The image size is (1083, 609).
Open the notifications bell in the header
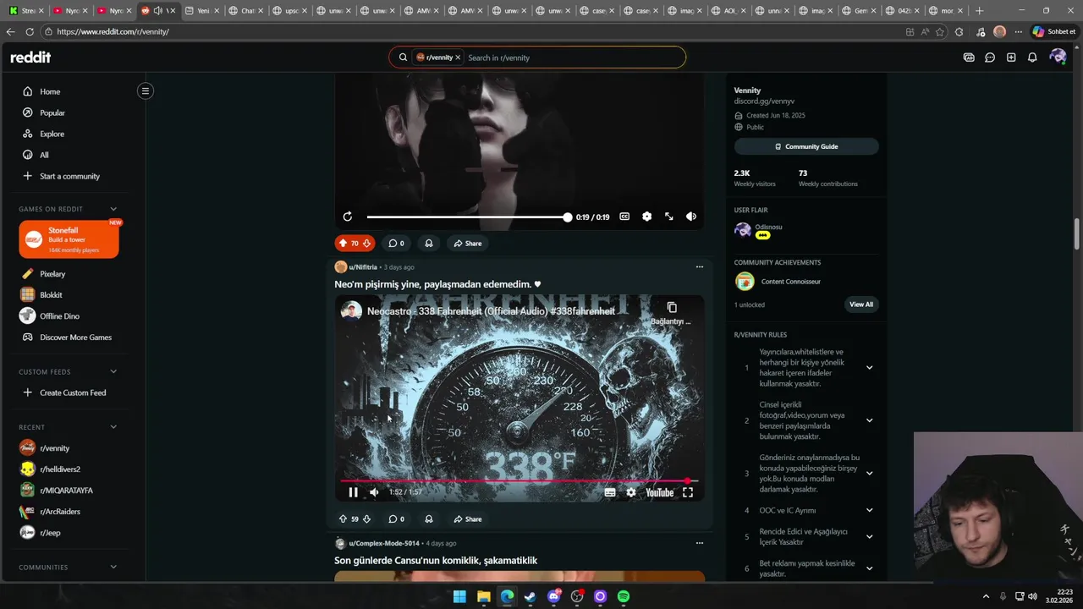[1032, 58]
